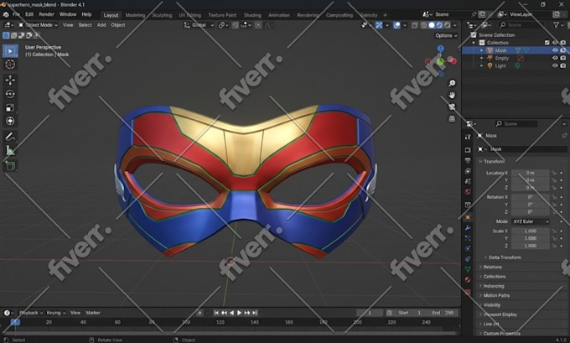Expand the Collections panel
Screen dimensions: 570x343
492,277
